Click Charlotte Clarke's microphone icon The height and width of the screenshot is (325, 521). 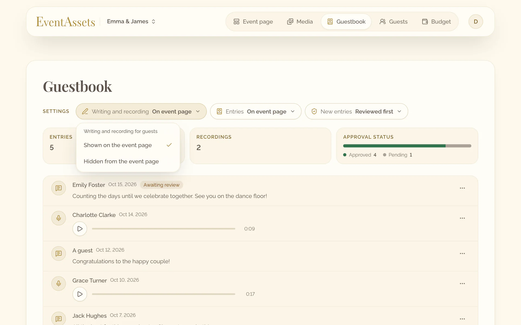click(59, 218)
